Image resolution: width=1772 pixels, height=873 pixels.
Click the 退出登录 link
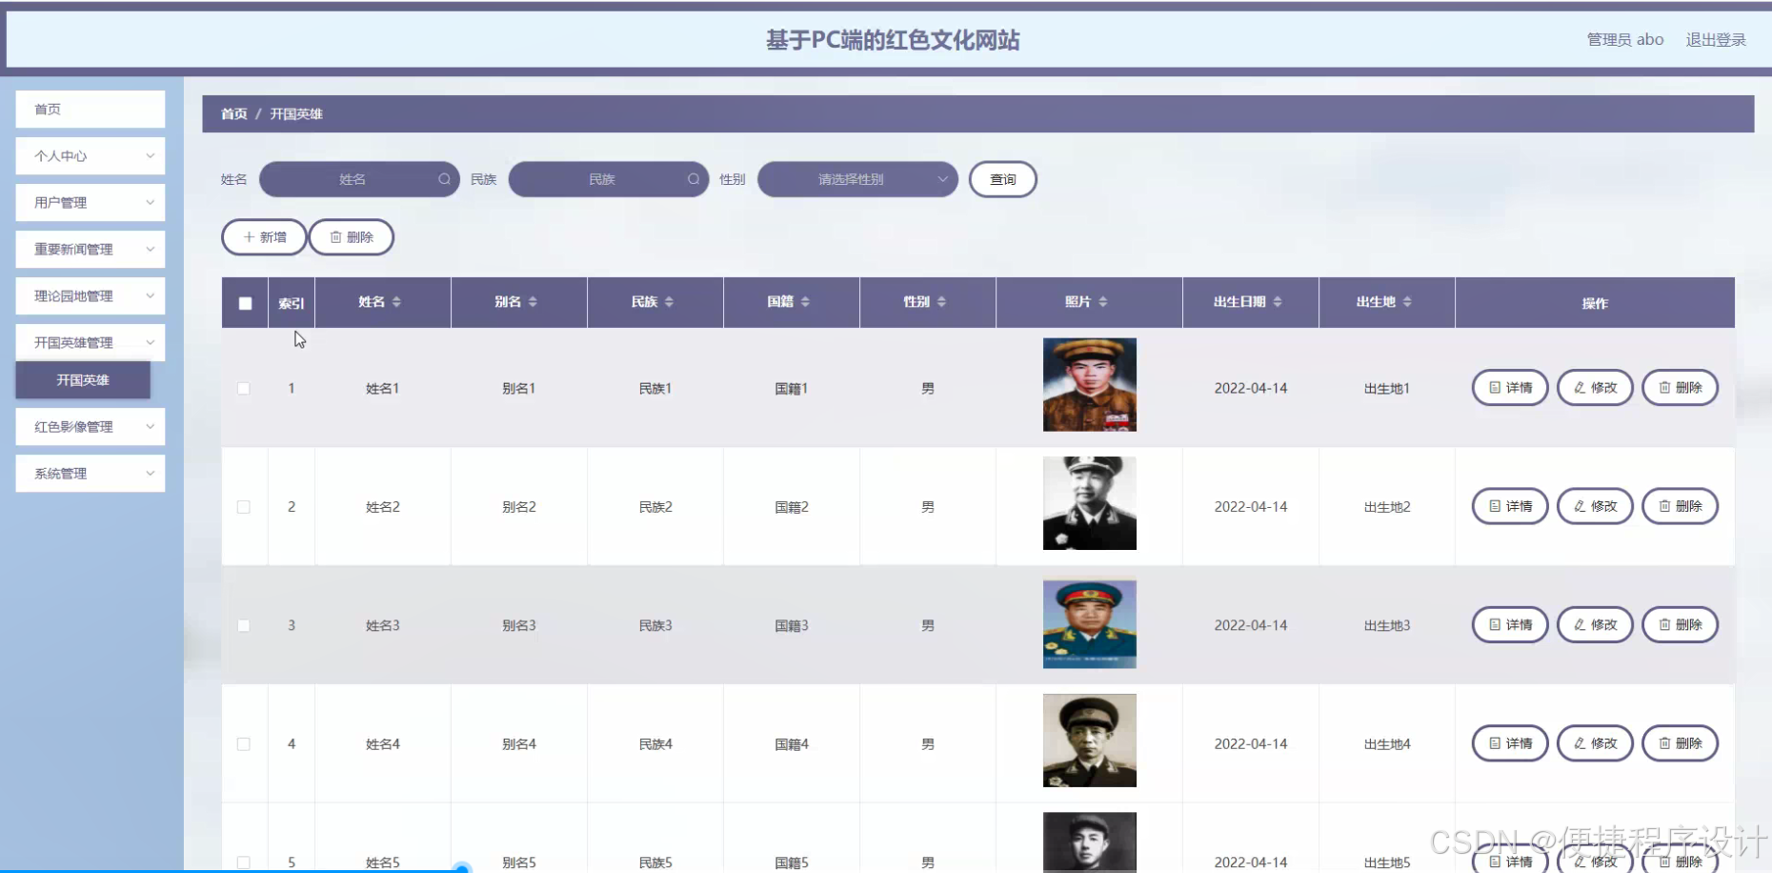[x=1716, y=40]
